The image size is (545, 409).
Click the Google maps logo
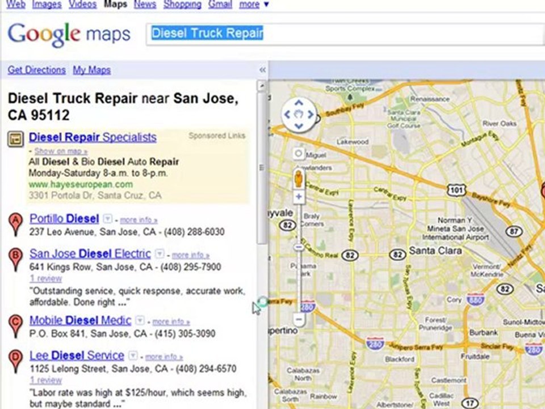[69, 34]
